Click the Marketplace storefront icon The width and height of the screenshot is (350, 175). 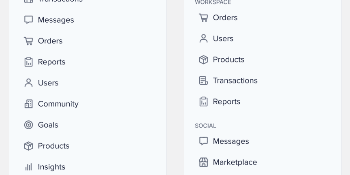(204, 162)
